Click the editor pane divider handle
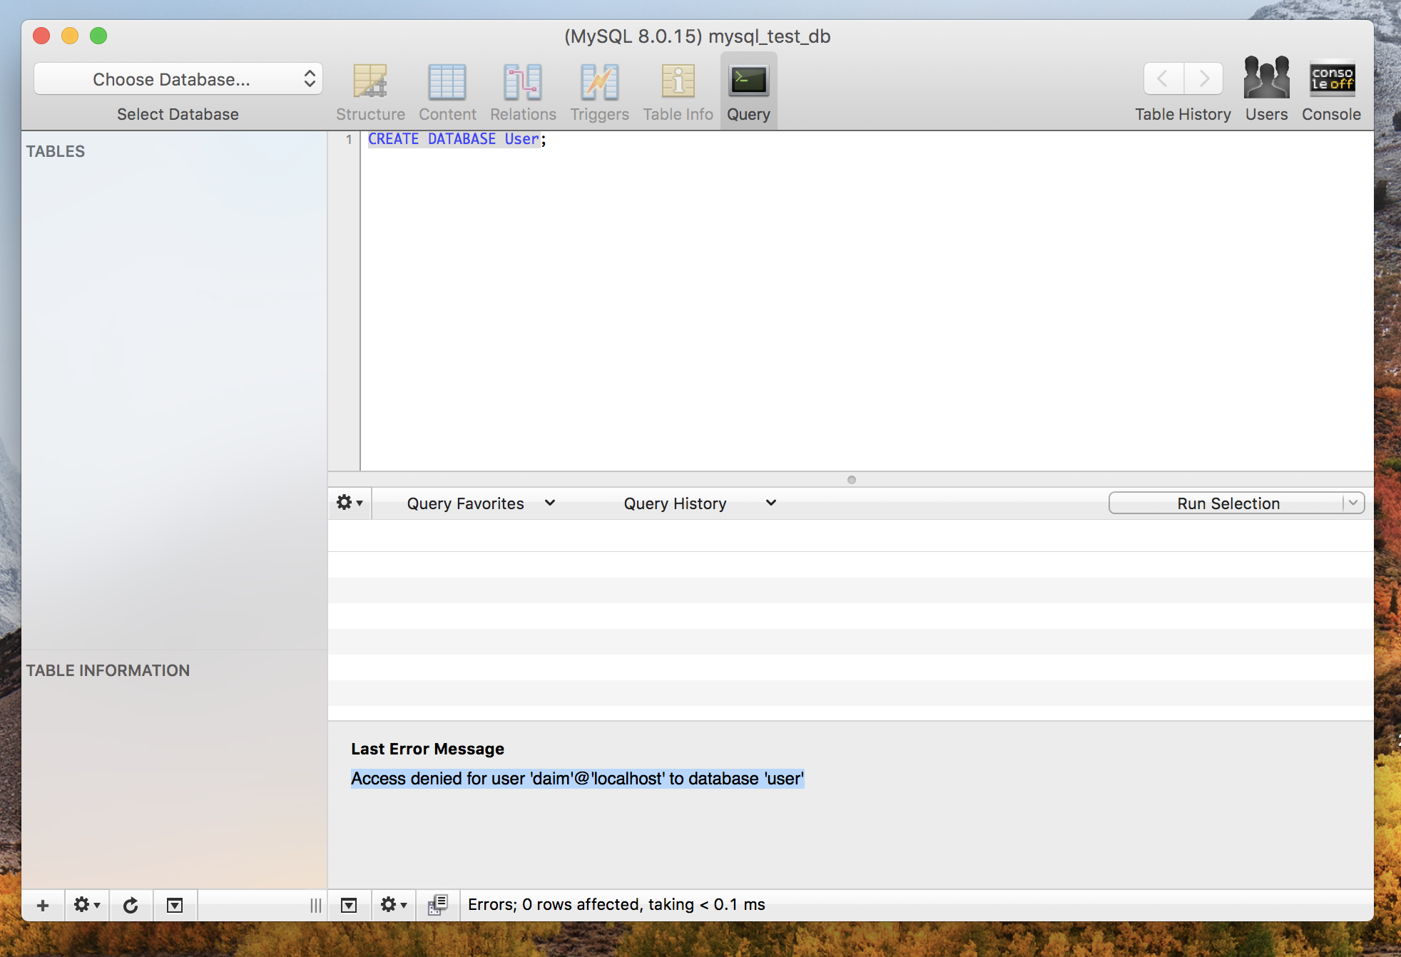This screenshot has height=957, width=1401. pyautogui.click(x=851, y=480)
